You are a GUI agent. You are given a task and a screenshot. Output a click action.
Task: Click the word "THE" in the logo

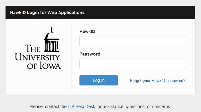point(33,49)
